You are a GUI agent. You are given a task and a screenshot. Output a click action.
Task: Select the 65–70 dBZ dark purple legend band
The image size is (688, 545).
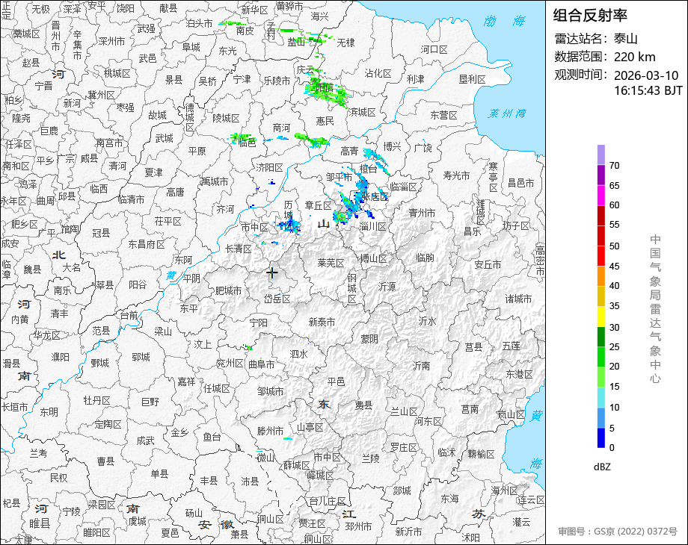(601, 175)
